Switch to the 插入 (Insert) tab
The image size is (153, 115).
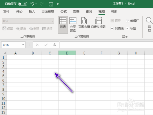pos(32,12)
